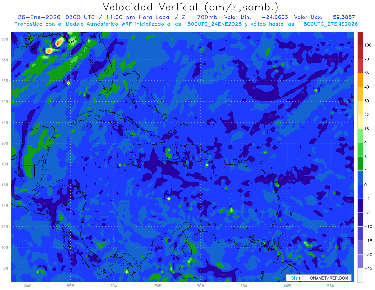Click the '8N' latitude label
The height and width of the screenshot is (290, 375).
[x=6, y=268]
